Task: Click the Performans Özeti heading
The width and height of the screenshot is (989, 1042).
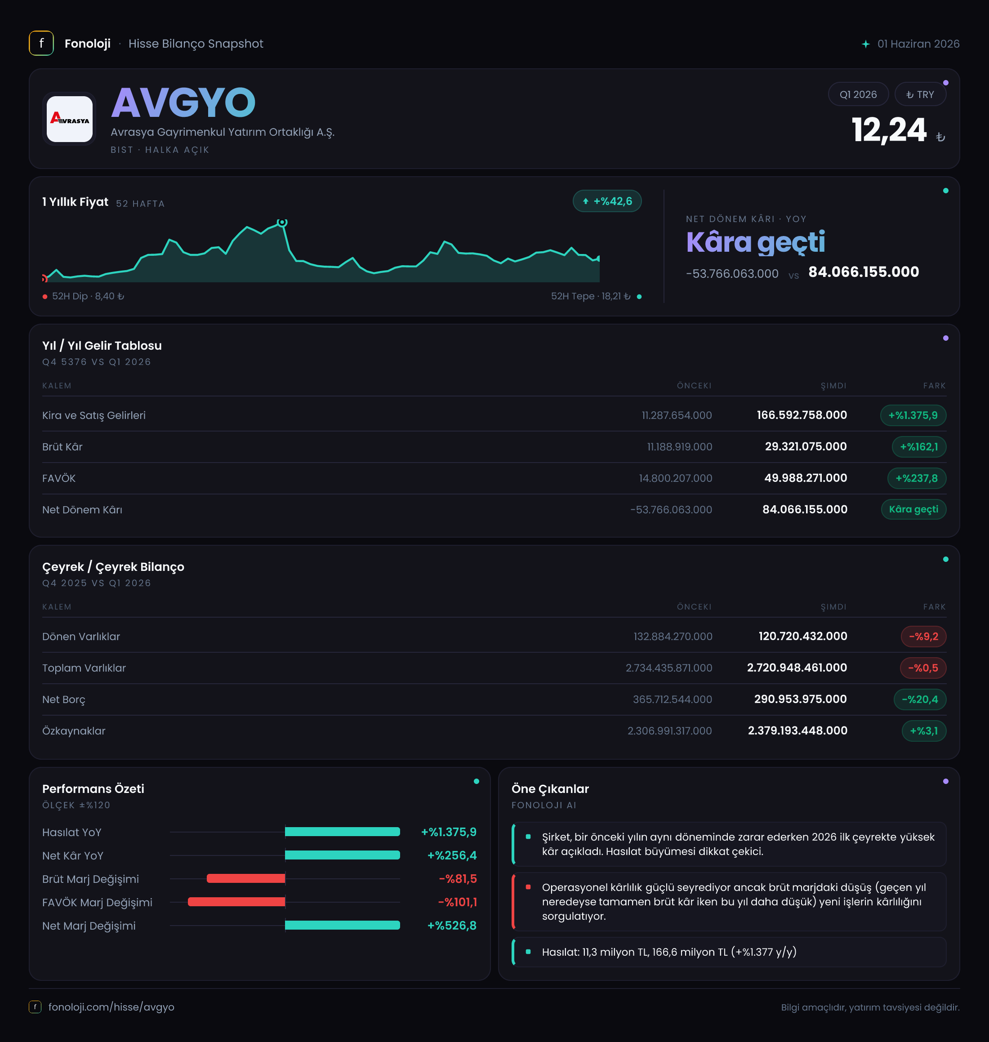Action: 94,788
